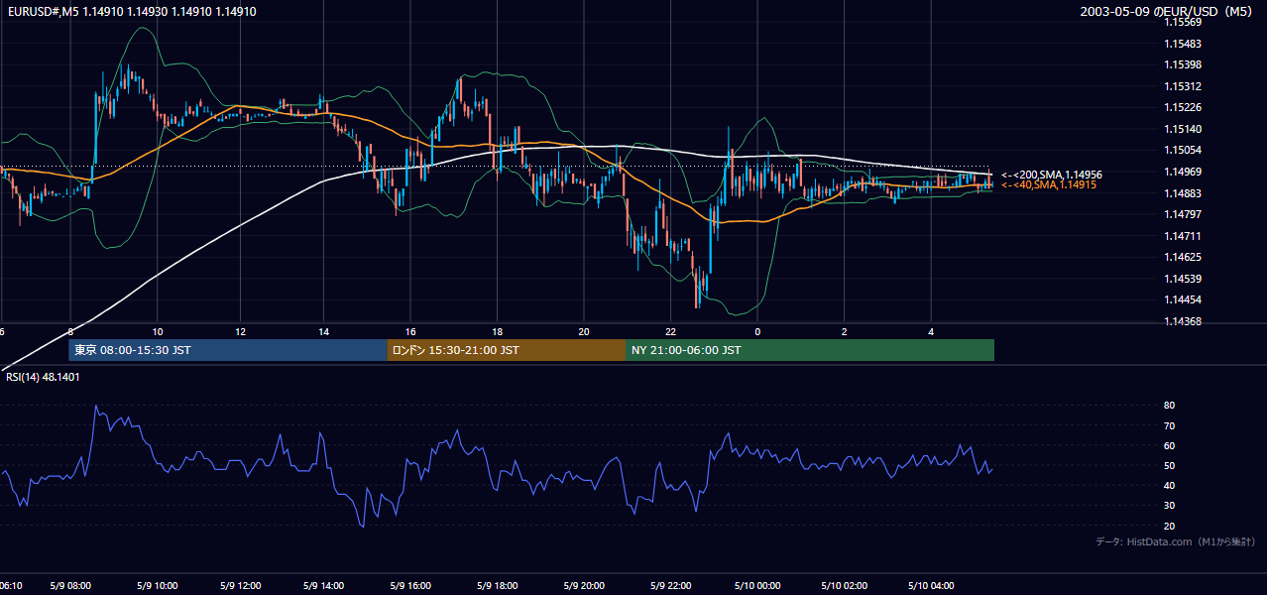Click the 2003-05-09 EUR/USD (M5) chart title
This screenshot has width=1267, height=595.
click(x=1168, y=12)
